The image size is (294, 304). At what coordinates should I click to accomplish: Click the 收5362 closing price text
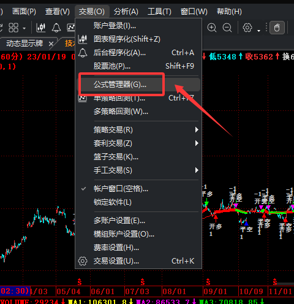pos(259,56)
